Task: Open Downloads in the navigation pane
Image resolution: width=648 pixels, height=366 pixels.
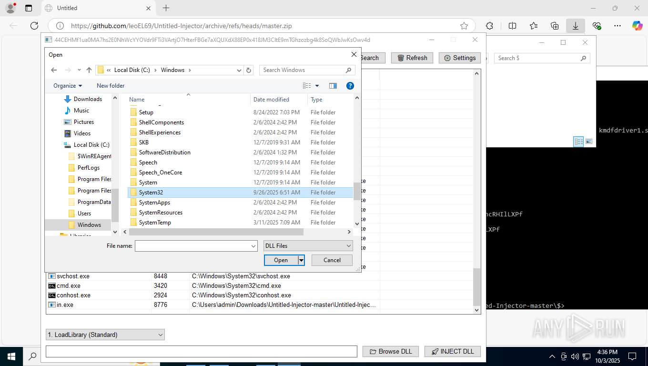Action: coord(88,99)
